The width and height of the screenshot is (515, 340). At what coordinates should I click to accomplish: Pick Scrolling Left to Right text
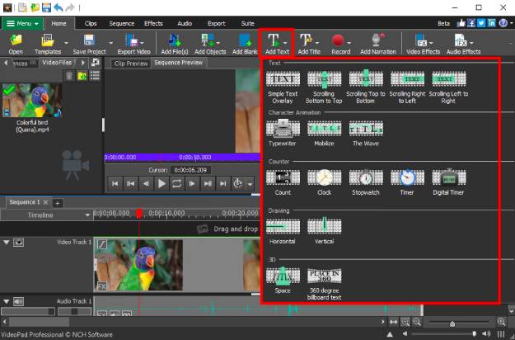(x=448, y=87)
